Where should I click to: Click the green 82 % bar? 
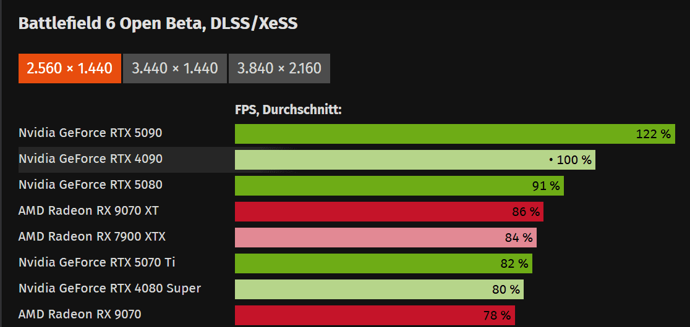coord(383,263)
